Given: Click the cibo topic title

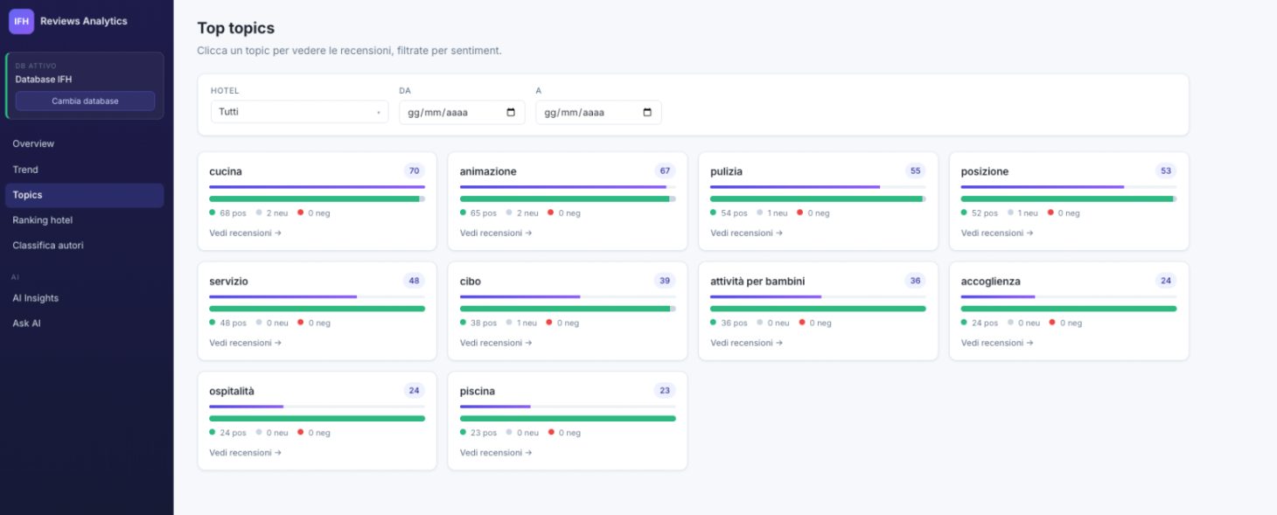Looking at the screenshot, I should pos(471,282).
